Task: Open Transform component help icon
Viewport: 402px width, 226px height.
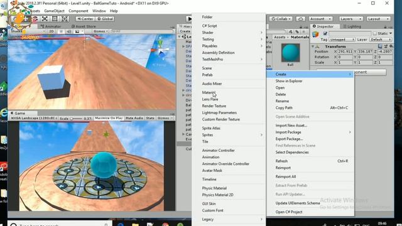Action: pyautogui.click(x=380, y=46)
